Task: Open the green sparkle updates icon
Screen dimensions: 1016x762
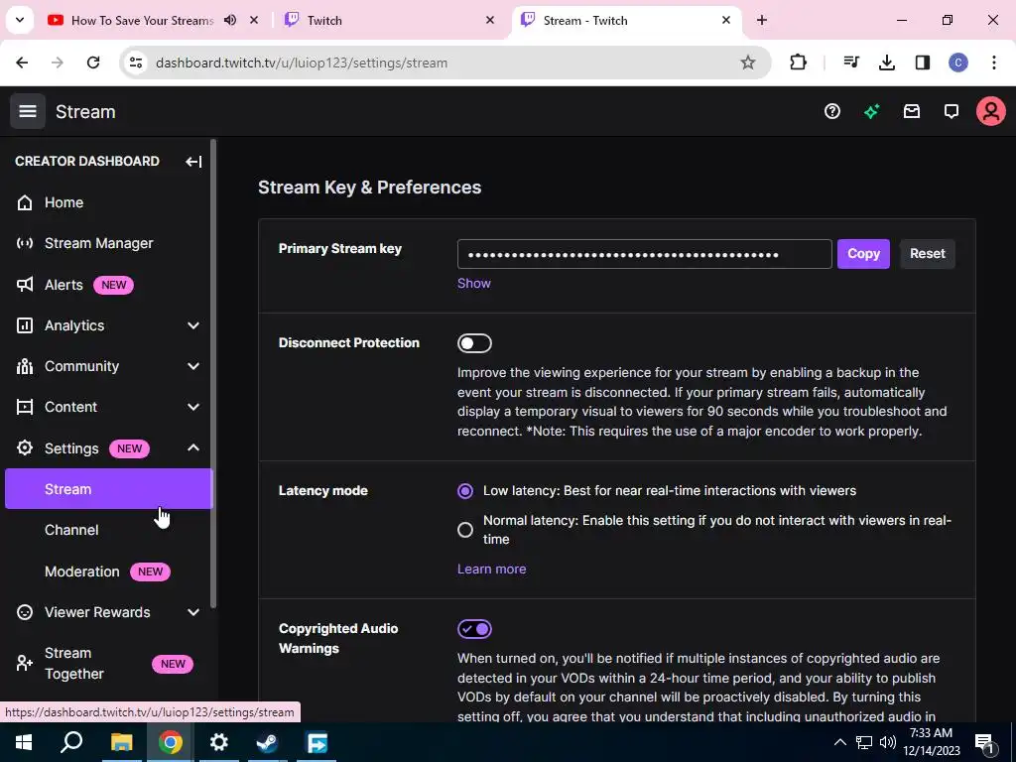Action: click(x=871, y=111)
